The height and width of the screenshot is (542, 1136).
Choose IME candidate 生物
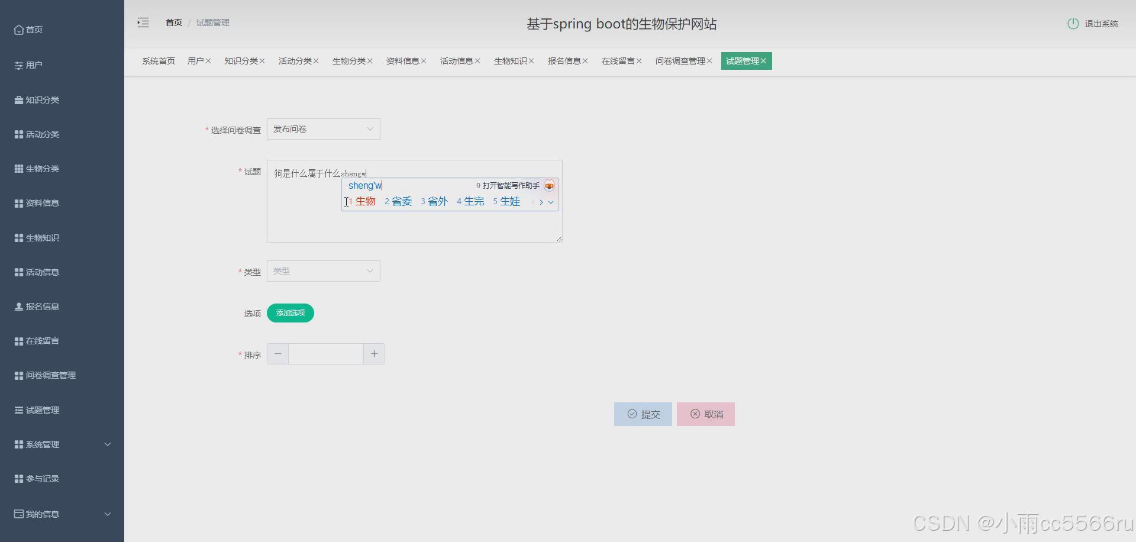(x=362, y=202)
